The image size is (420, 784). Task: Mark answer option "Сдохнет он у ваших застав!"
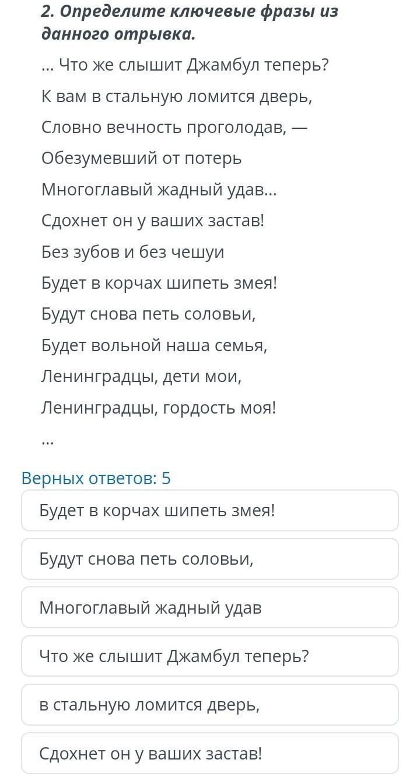tap(209, 753)
